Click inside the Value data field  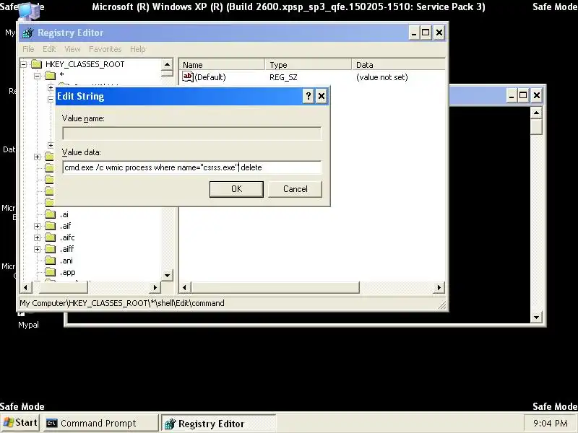point(192,167)
